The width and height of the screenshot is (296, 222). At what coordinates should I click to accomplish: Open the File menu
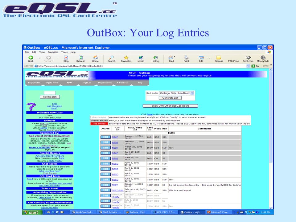[x=27, y=52]
